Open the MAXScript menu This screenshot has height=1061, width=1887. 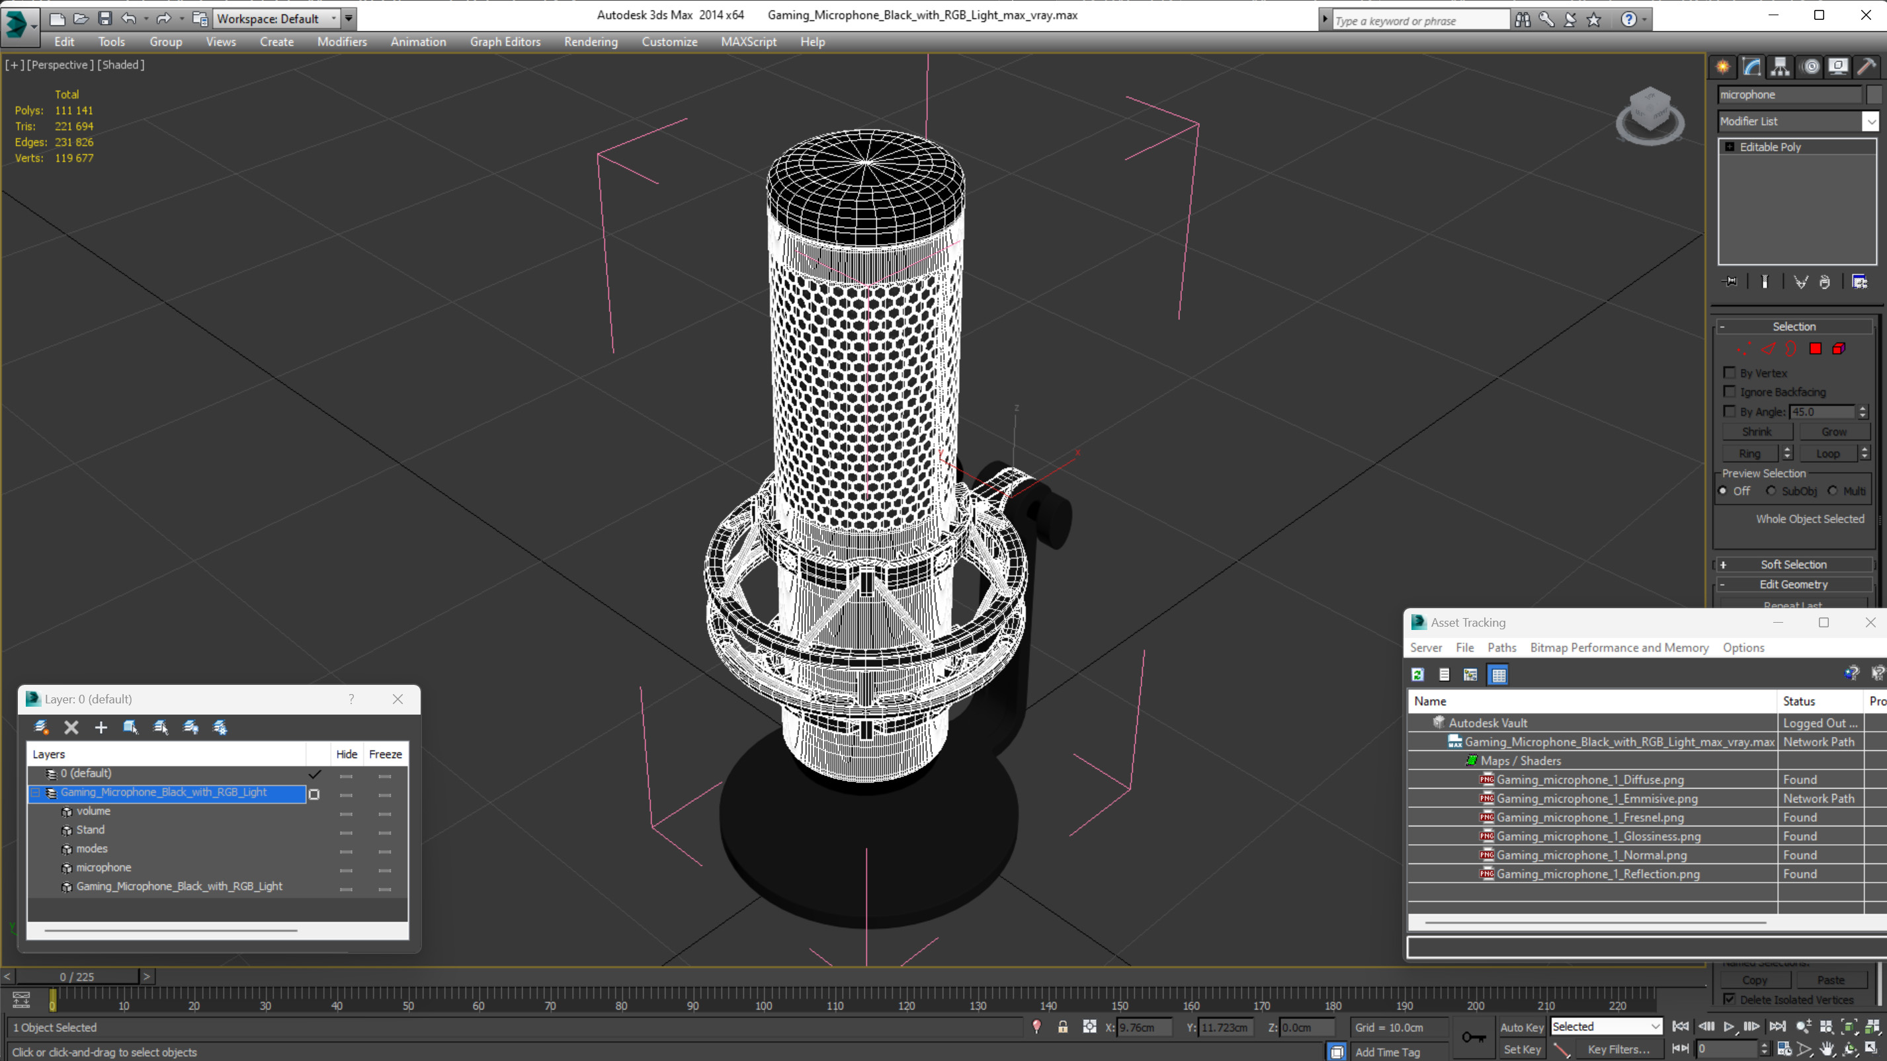[748, 42]
